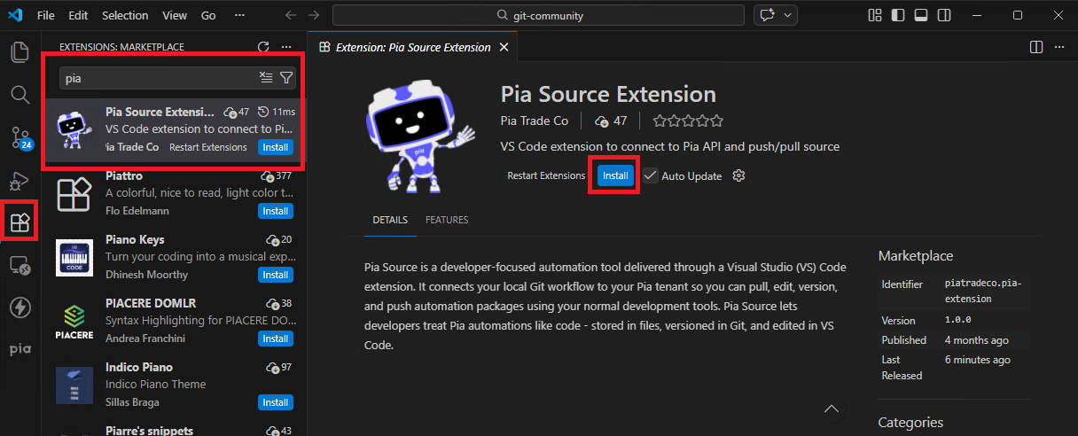Screen dimensions: 1078x436
Task: Toggle the Auto Update checkbox
Action: tap(651, 175)
